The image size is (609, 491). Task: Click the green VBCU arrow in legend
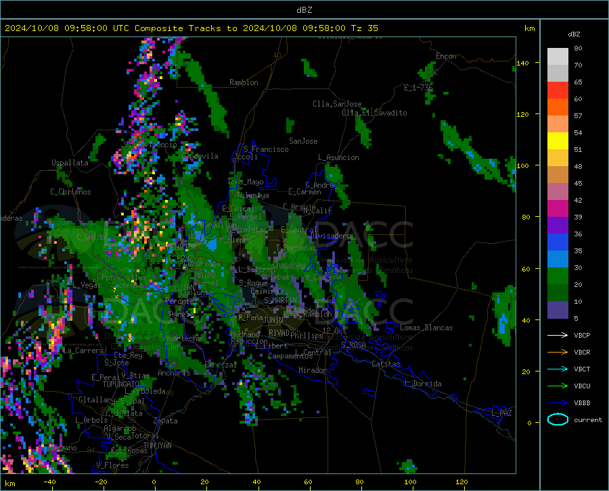click(x=558, y=386)
